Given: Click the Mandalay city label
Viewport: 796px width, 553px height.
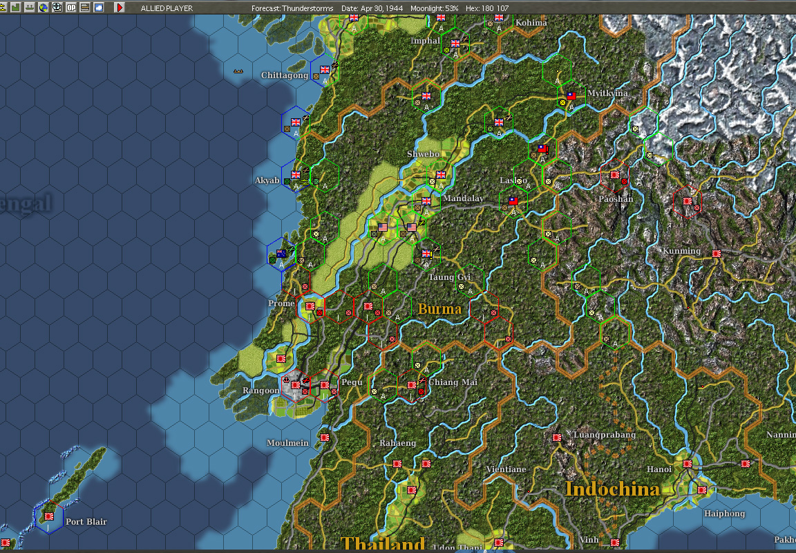Looking at the screenshot, I should click(463, 198).
